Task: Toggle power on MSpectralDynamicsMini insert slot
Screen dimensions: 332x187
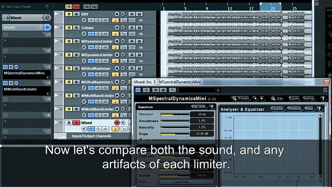Action: click(x=5, y=67)
